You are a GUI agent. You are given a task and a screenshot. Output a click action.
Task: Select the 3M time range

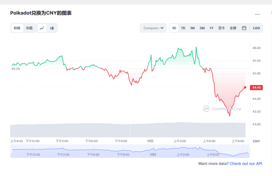tap(202, 28)
